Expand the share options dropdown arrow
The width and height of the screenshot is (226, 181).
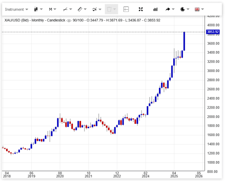173,9
